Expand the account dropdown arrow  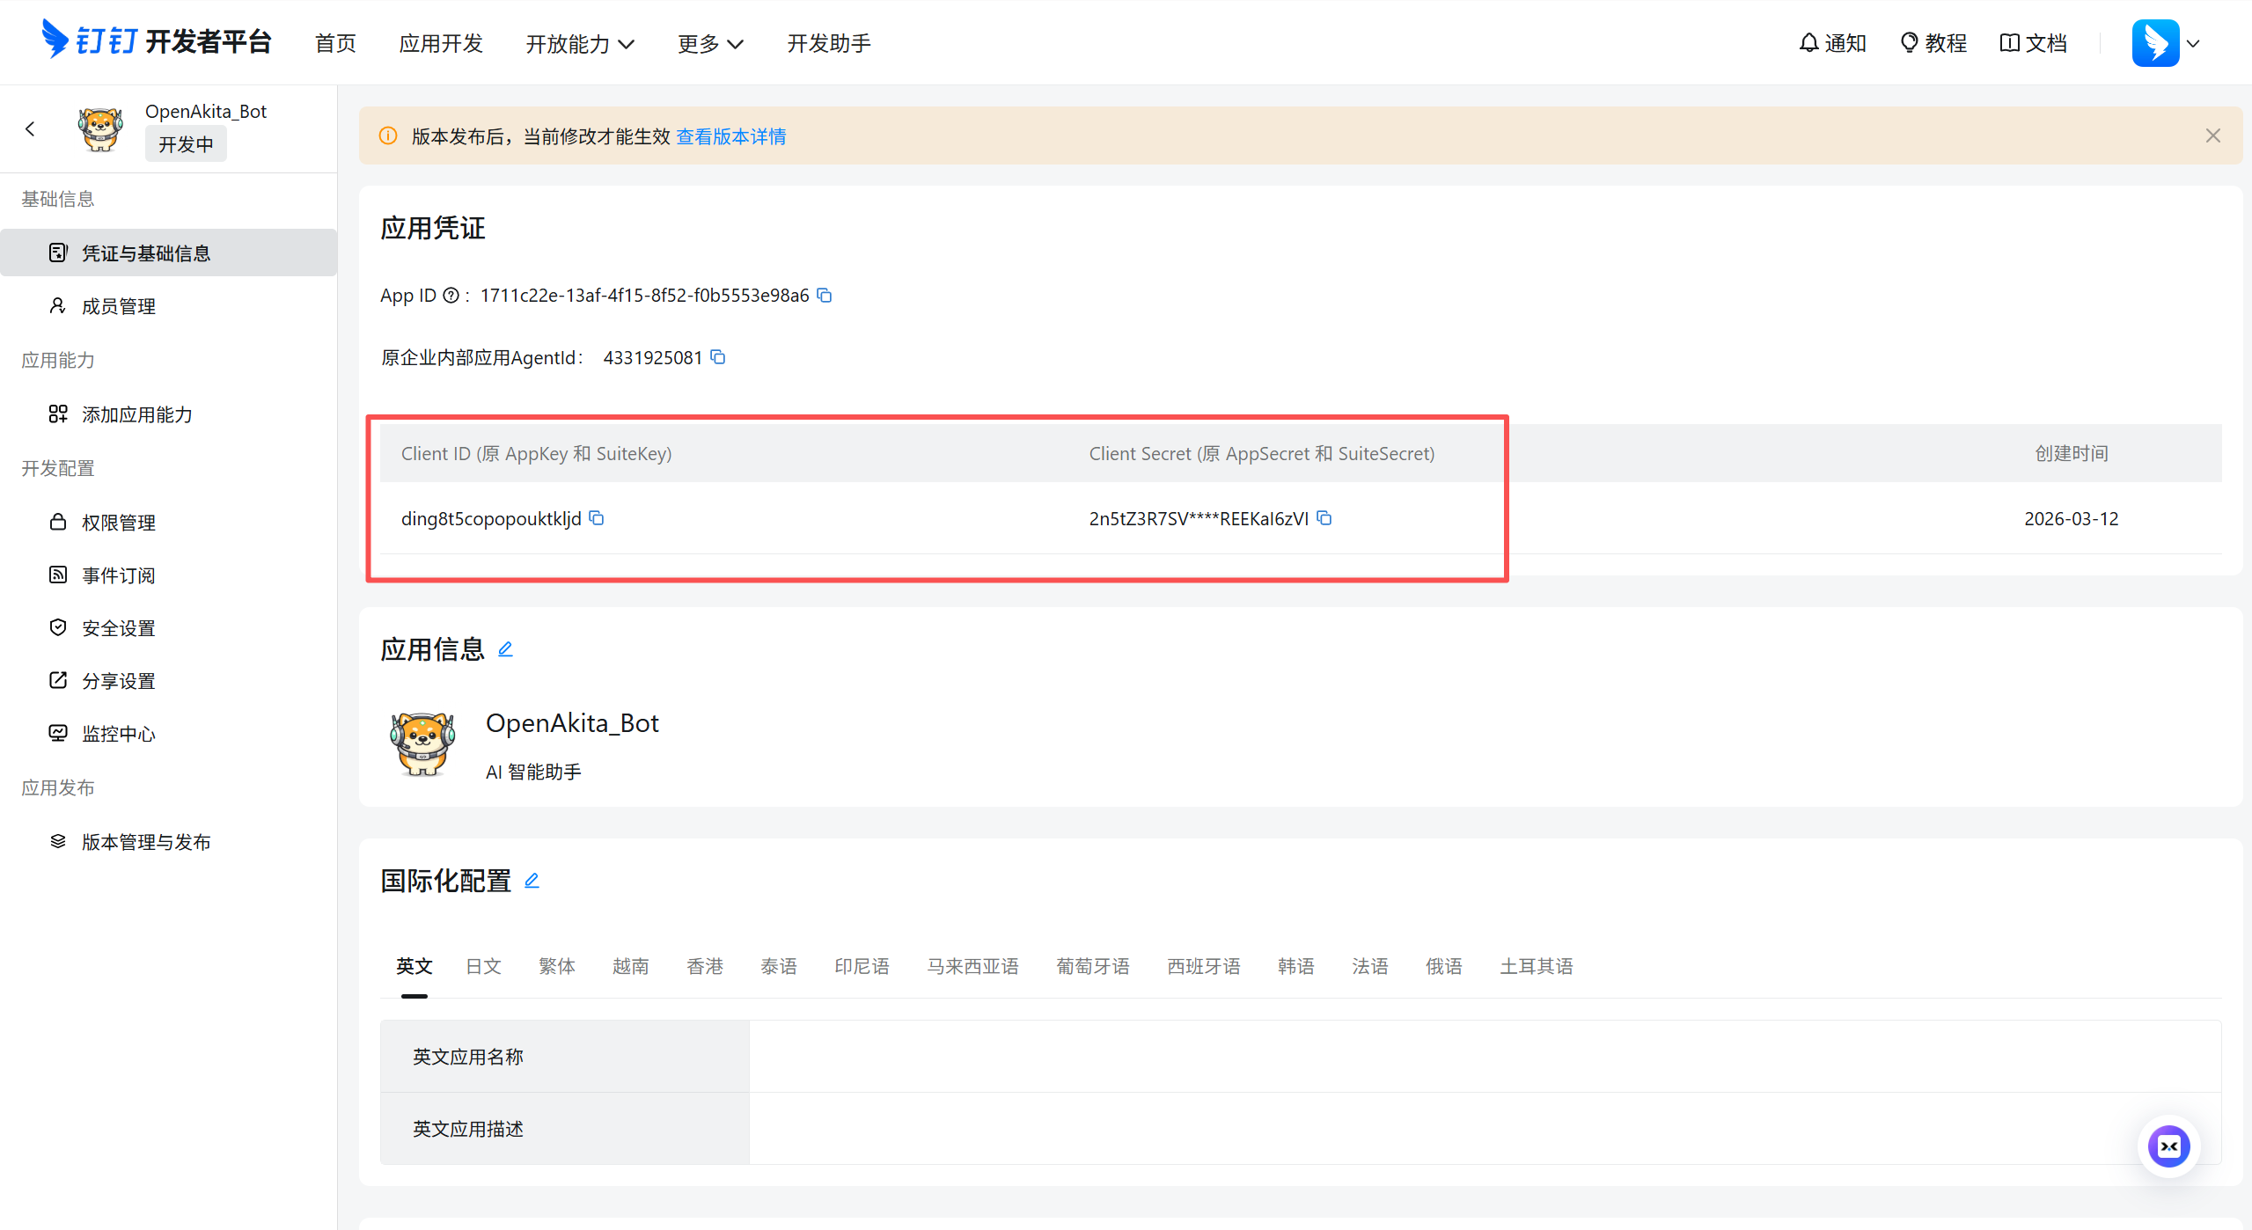click(2193, 43)
